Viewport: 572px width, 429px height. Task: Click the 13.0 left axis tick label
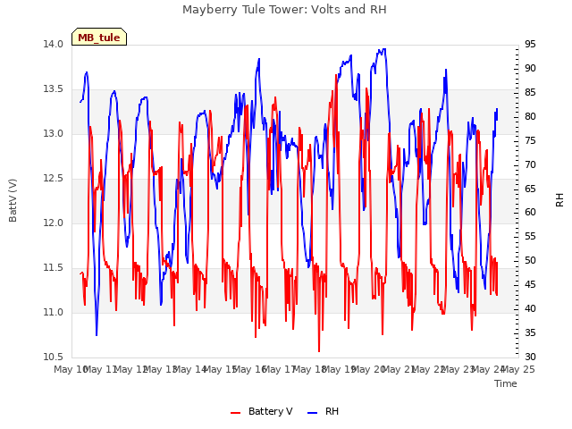click(54, 133)
